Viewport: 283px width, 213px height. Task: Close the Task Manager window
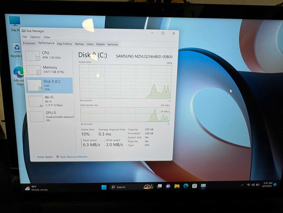point(174,33)
